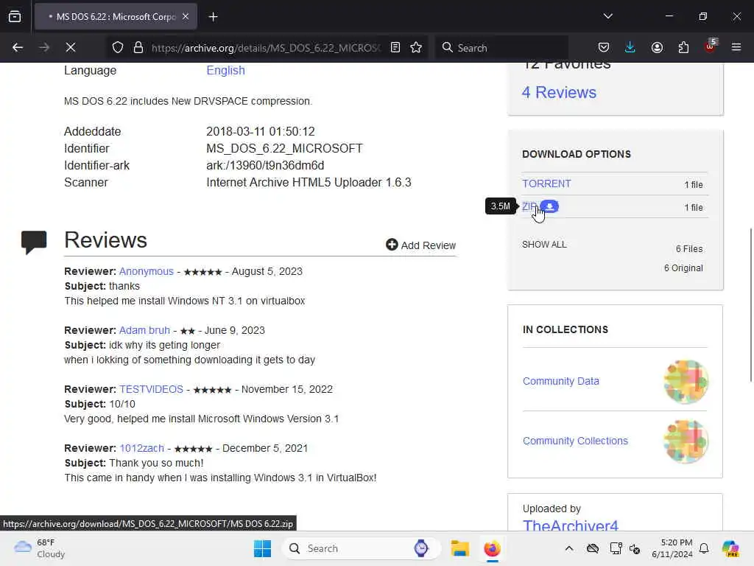Open the muted volume tray icon

tap(635, 548)
